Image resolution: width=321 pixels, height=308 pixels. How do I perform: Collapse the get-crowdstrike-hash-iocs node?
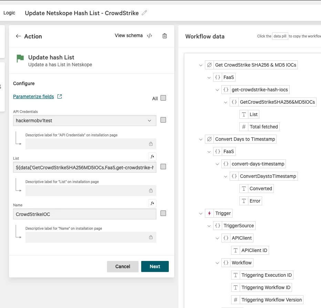tap(217, 90)
